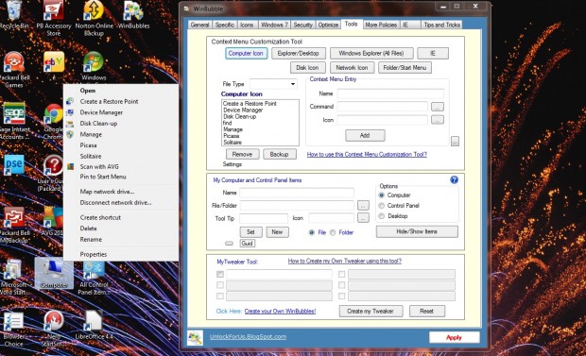Browse for Command using the ellipsis button
586x356 pixels.
pos(438,107)
